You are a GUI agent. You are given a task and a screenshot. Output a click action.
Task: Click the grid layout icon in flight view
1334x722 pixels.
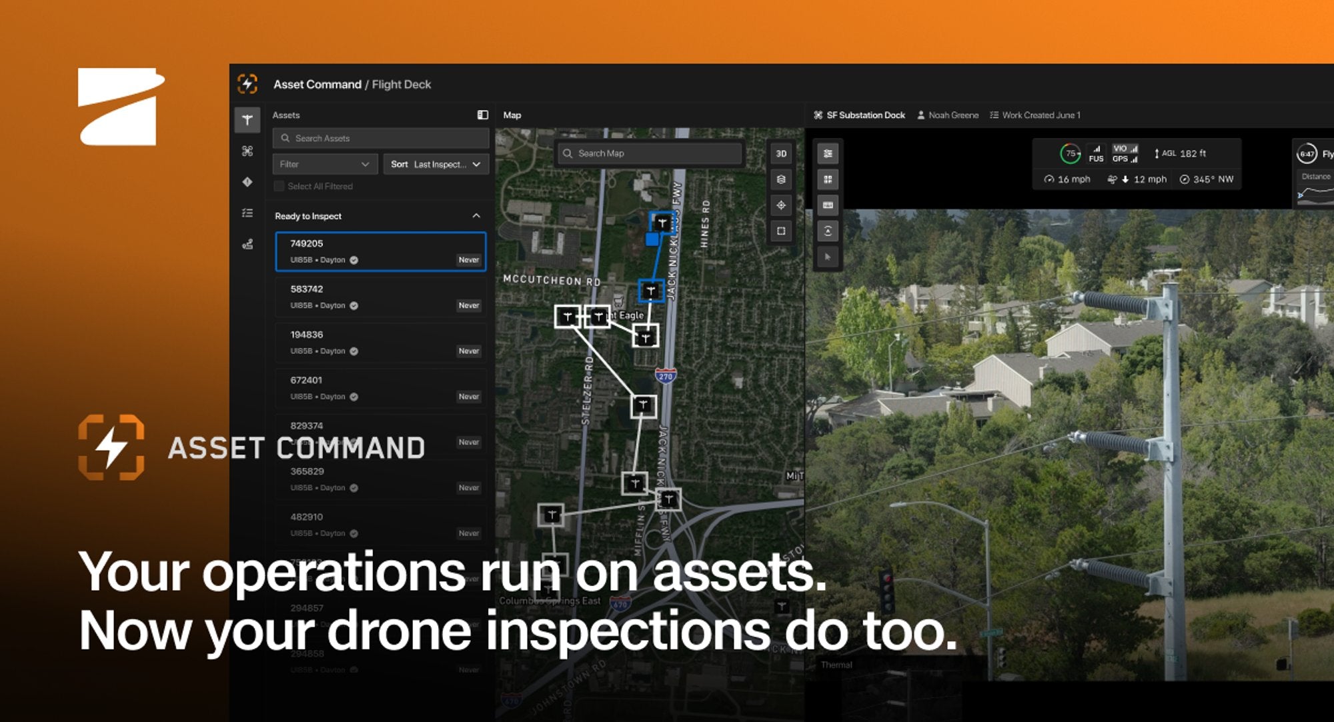828,179
